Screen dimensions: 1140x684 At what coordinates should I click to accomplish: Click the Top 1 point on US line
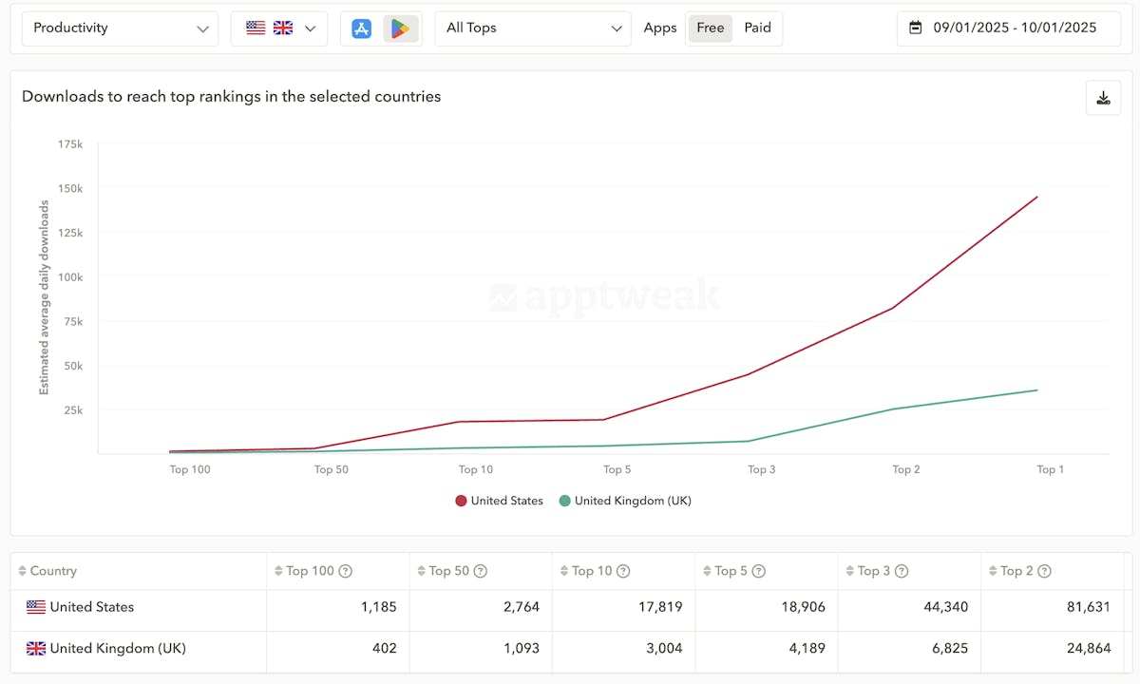click(x=1037, y=197)
